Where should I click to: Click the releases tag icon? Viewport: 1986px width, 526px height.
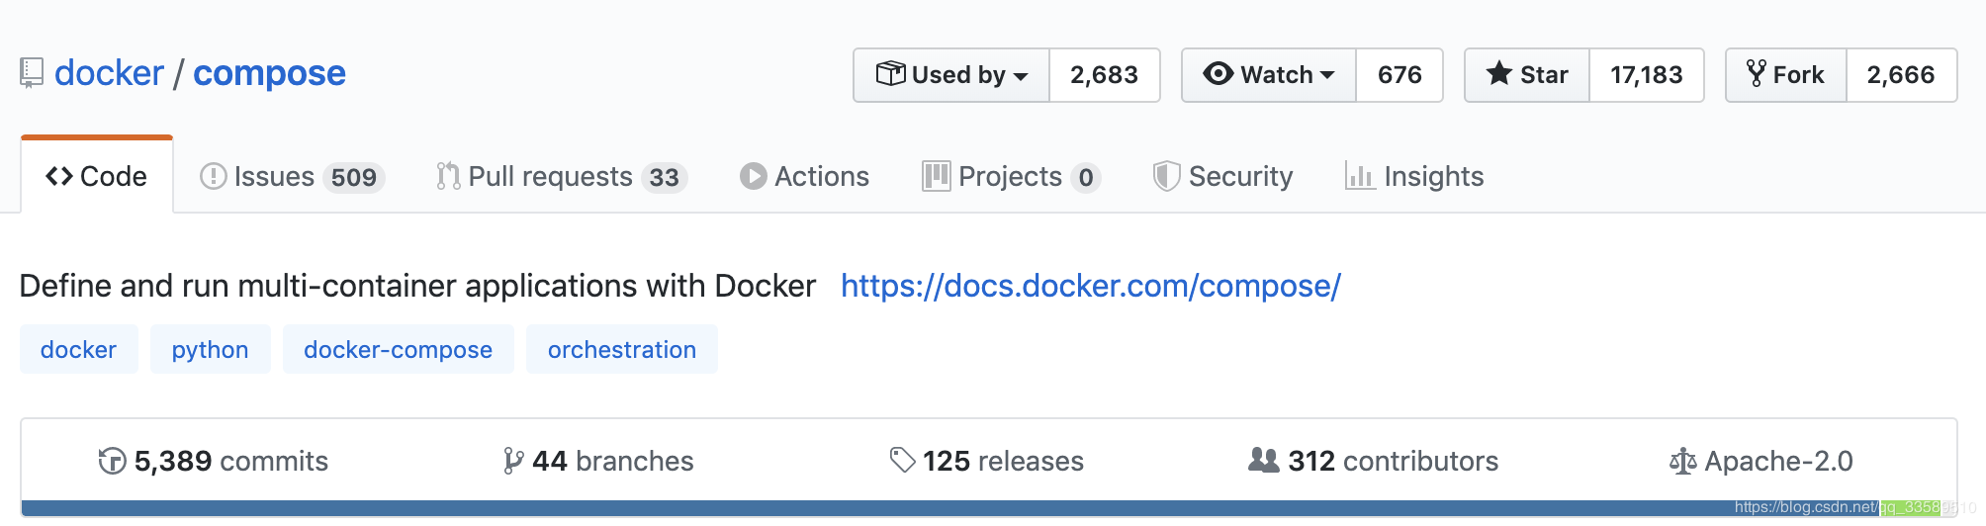coord(902,460)
